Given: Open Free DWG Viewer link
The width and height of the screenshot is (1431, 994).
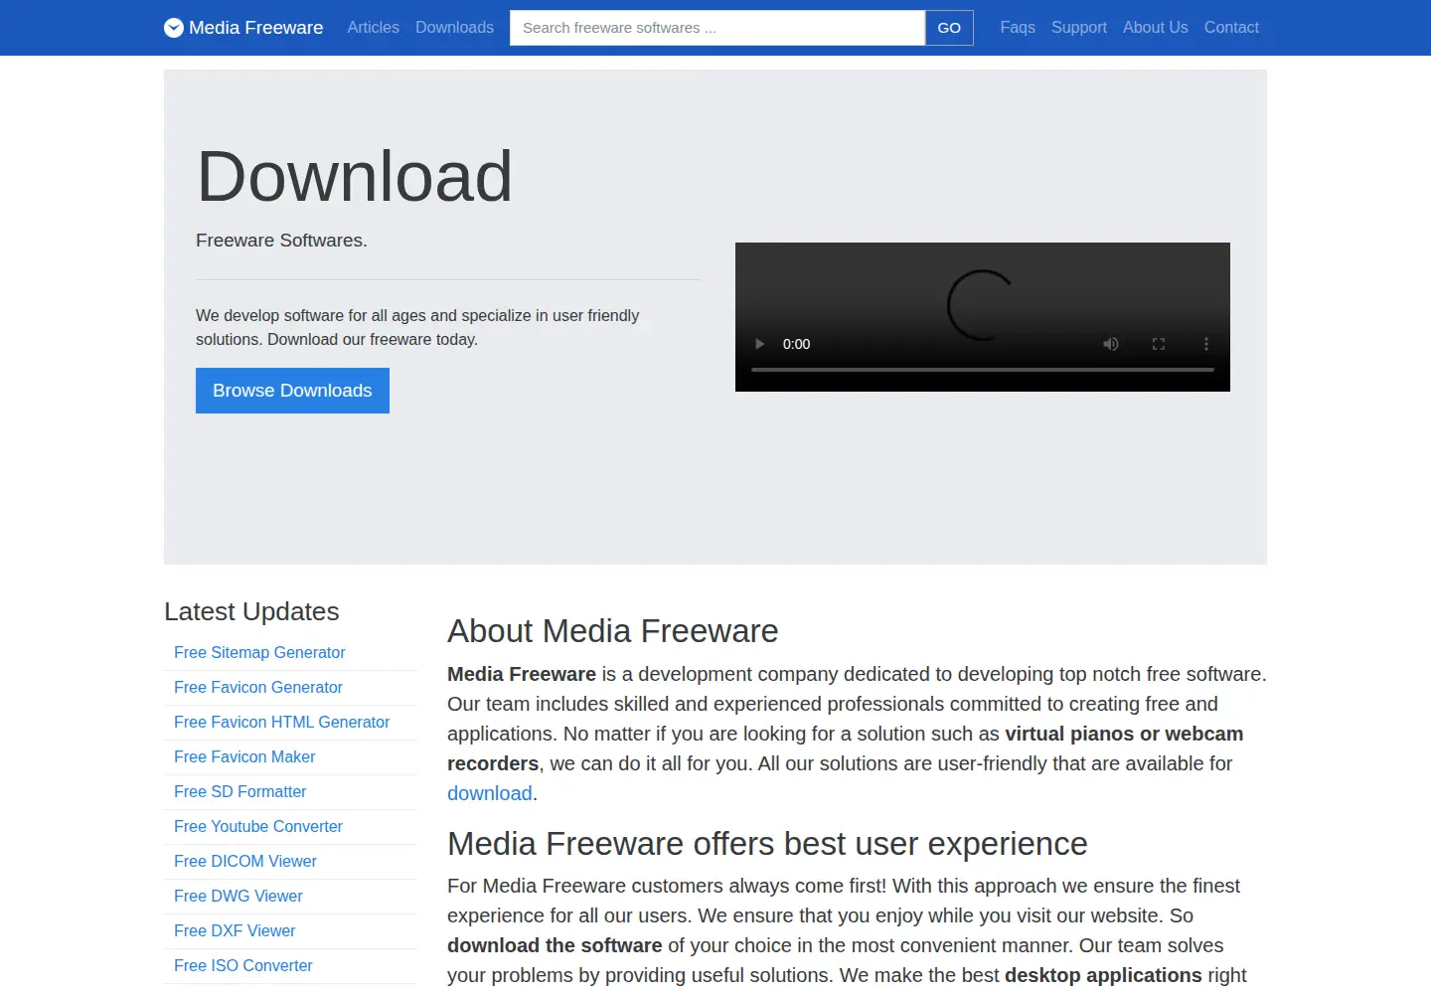Looking at the screenshot, I should coord(238,896).
